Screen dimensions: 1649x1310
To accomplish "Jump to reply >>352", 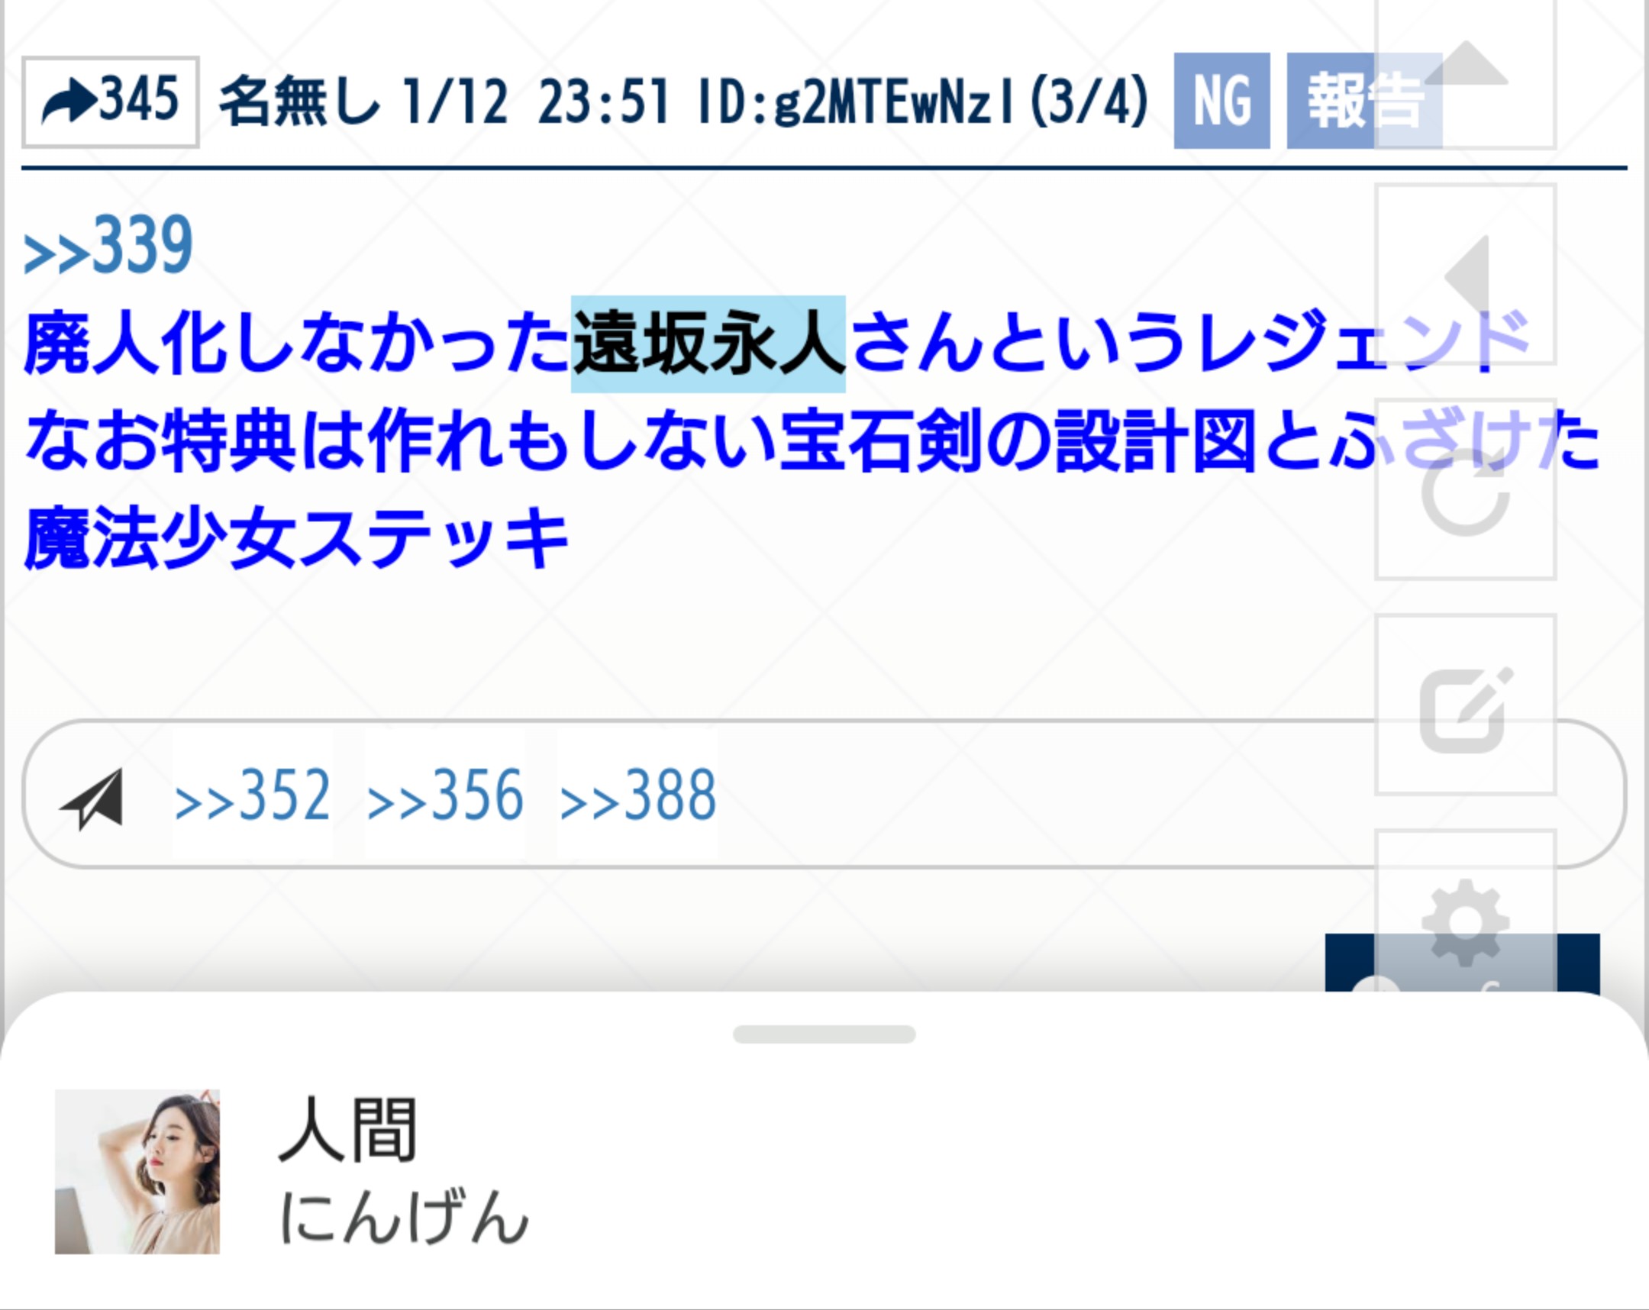I will click(253, 795).
